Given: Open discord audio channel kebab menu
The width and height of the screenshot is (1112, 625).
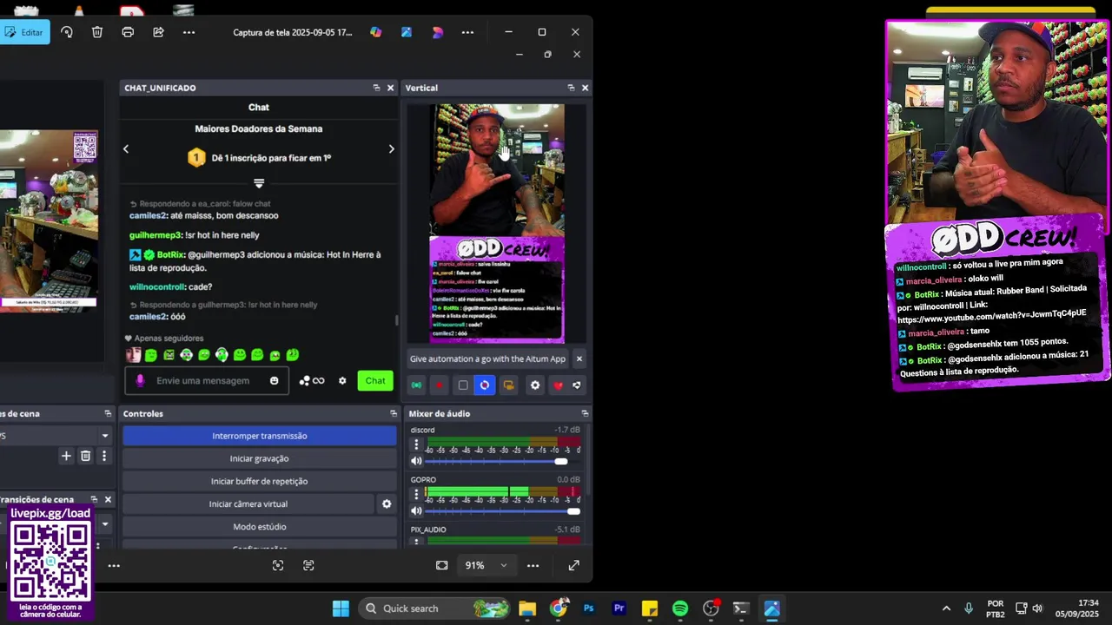Looking at the screenshot, I should coord(416,444).
